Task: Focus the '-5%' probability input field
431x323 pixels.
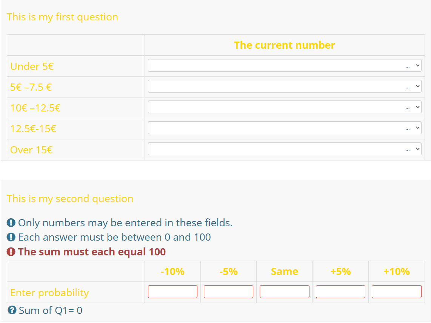Action: point(228,292)
